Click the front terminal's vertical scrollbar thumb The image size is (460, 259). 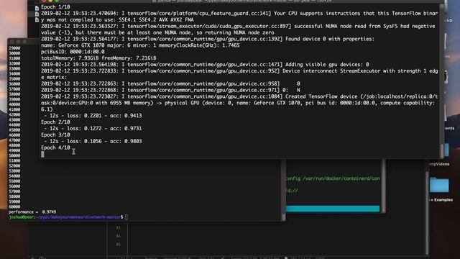(442, 150)
